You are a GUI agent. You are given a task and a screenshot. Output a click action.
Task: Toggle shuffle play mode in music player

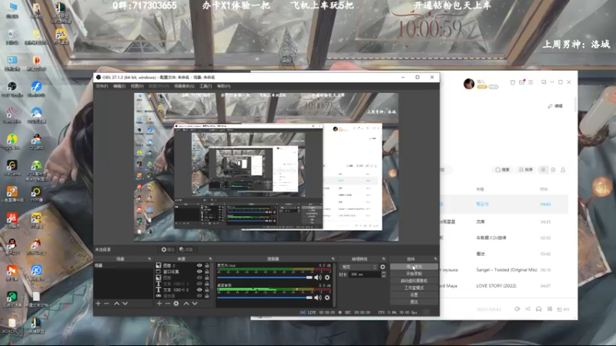point(527,309)
